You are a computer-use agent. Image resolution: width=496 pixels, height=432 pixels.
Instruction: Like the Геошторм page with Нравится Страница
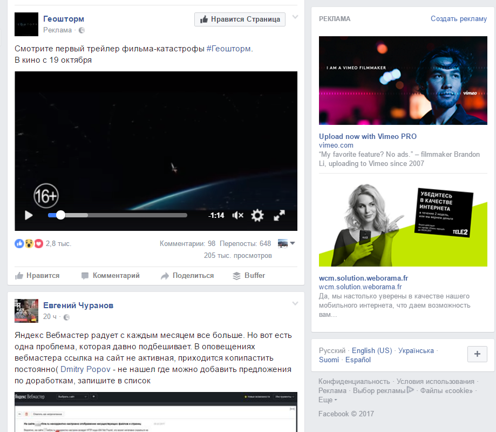[240, 19]
